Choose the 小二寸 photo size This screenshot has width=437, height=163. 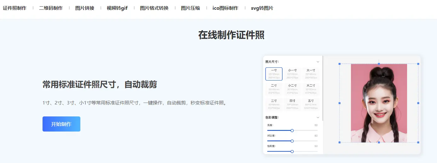point(292,89)
